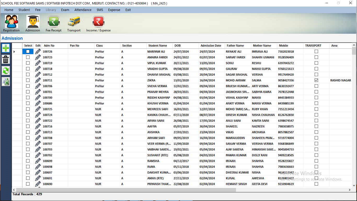Open Fee Receipt from the toolbar

[54, 22]
